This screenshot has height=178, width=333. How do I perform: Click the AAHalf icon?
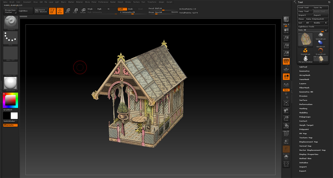(x=286, y=53)
